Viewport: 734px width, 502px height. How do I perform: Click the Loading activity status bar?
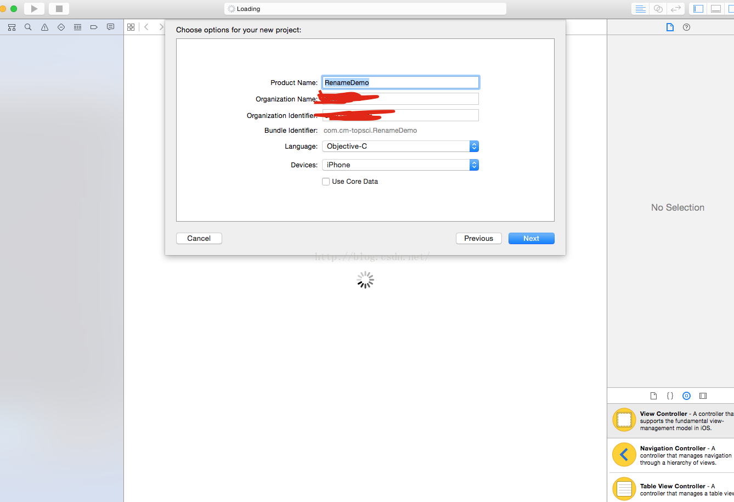coord(365,9)
